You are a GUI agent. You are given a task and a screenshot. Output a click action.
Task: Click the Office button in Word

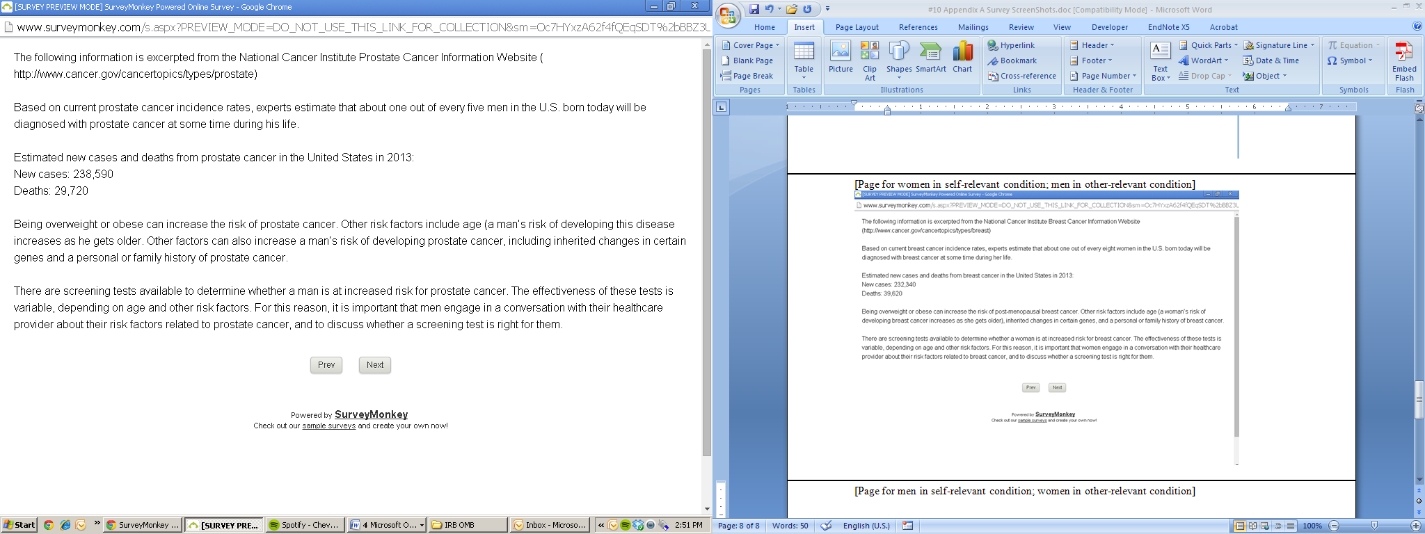click(729, 15)
